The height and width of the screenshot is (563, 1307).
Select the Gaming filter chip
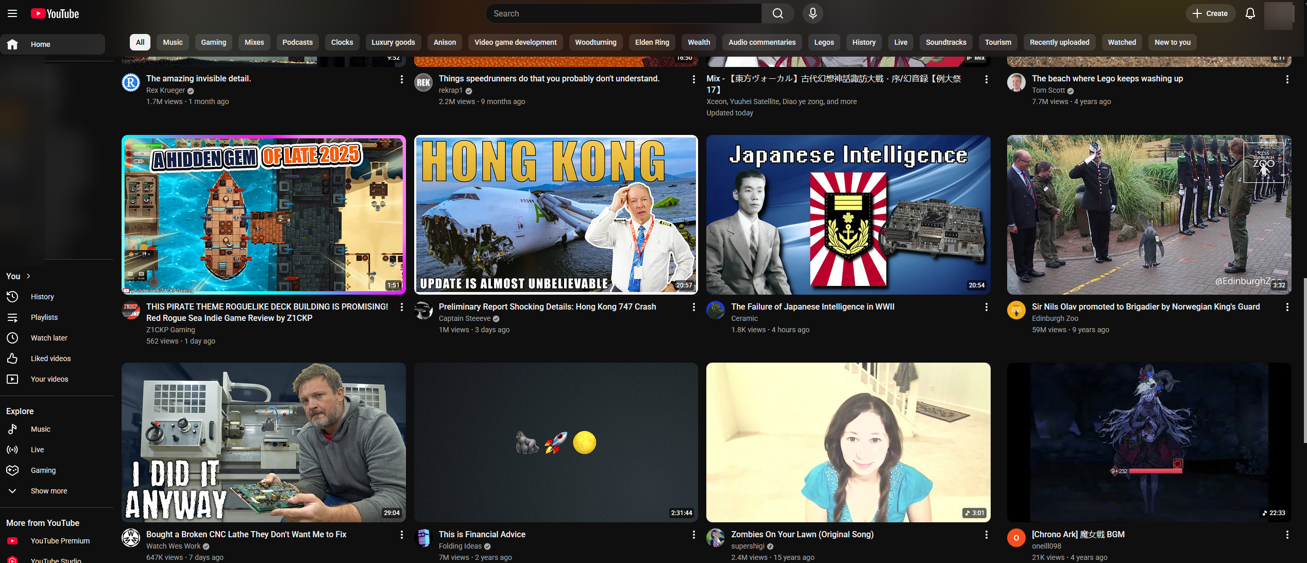pyautogui.click(x=213, y=42)
